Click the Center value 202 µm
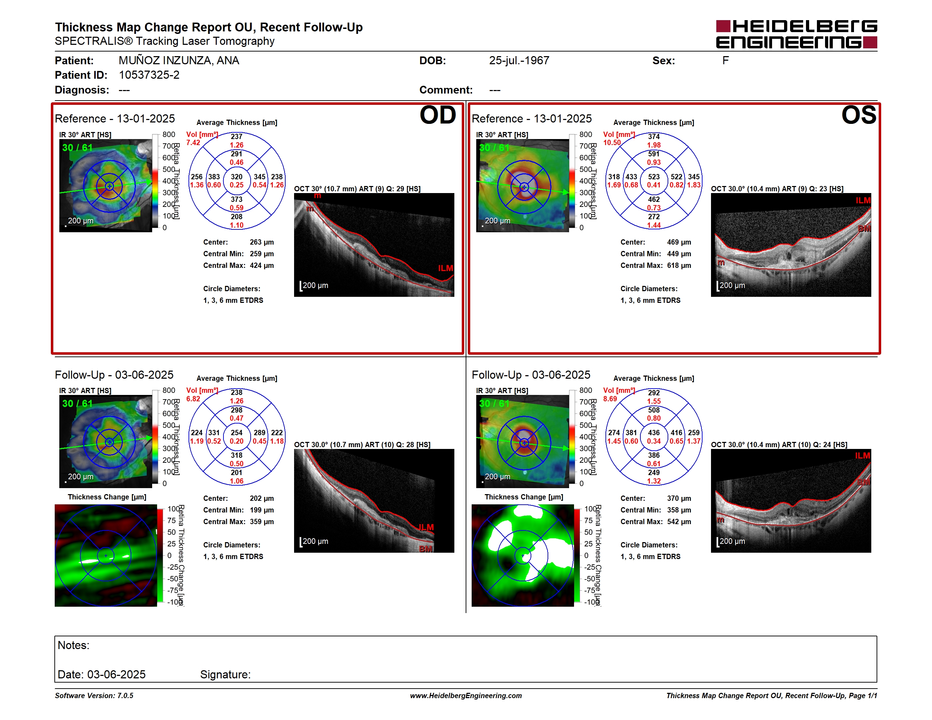The height and width of the screenshot is (720, 932). click(262, 498)
